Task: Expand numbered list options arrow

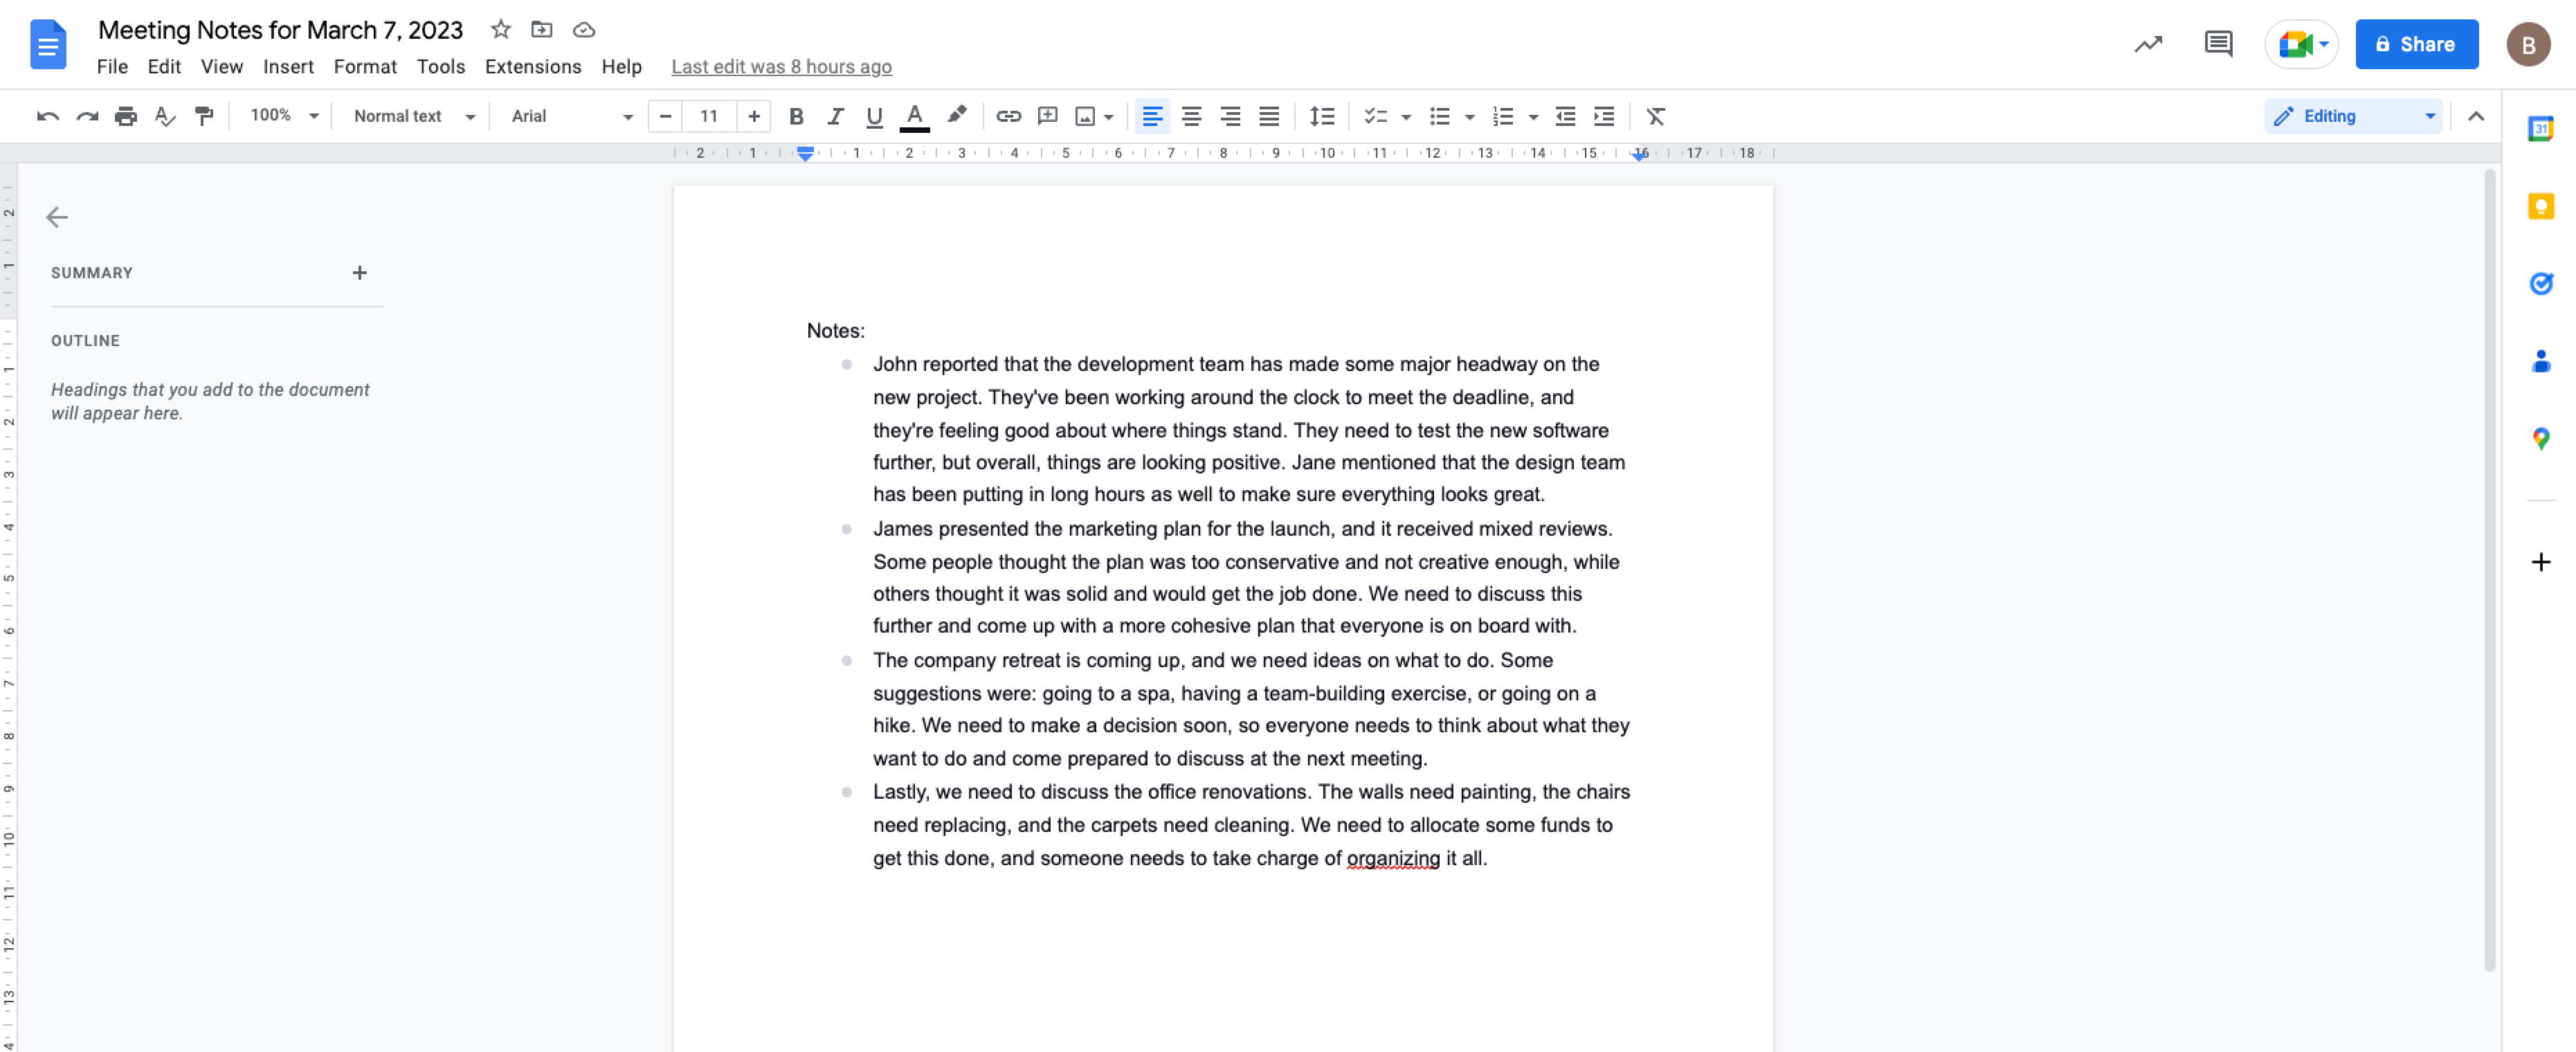Action: pos(1533,117)
